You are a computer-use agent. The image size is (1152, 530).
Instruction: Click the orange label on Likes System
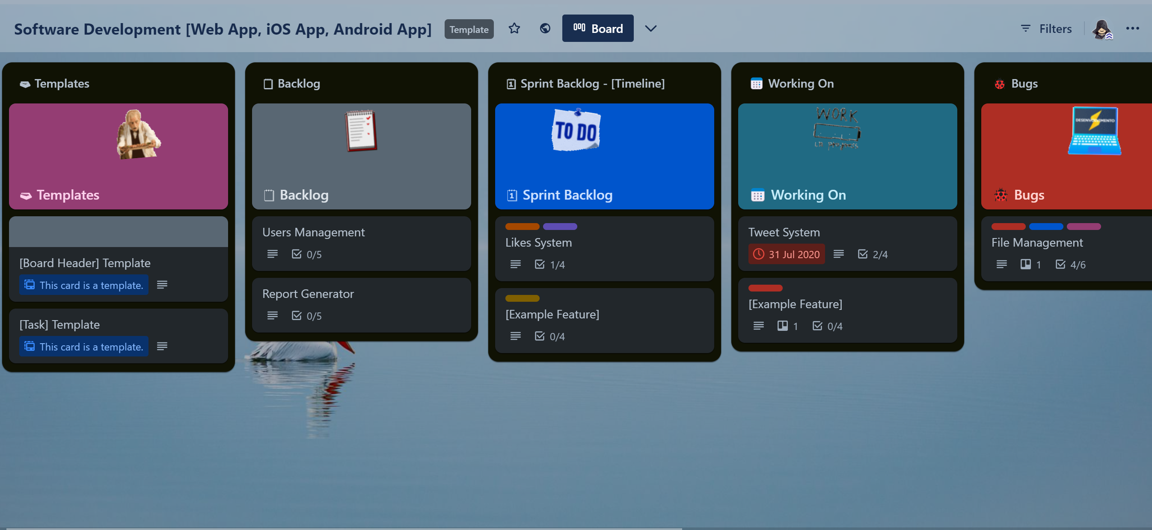522,227
